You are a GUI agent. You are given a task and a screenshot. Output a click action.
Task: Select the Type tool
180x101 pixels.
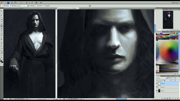2,44
